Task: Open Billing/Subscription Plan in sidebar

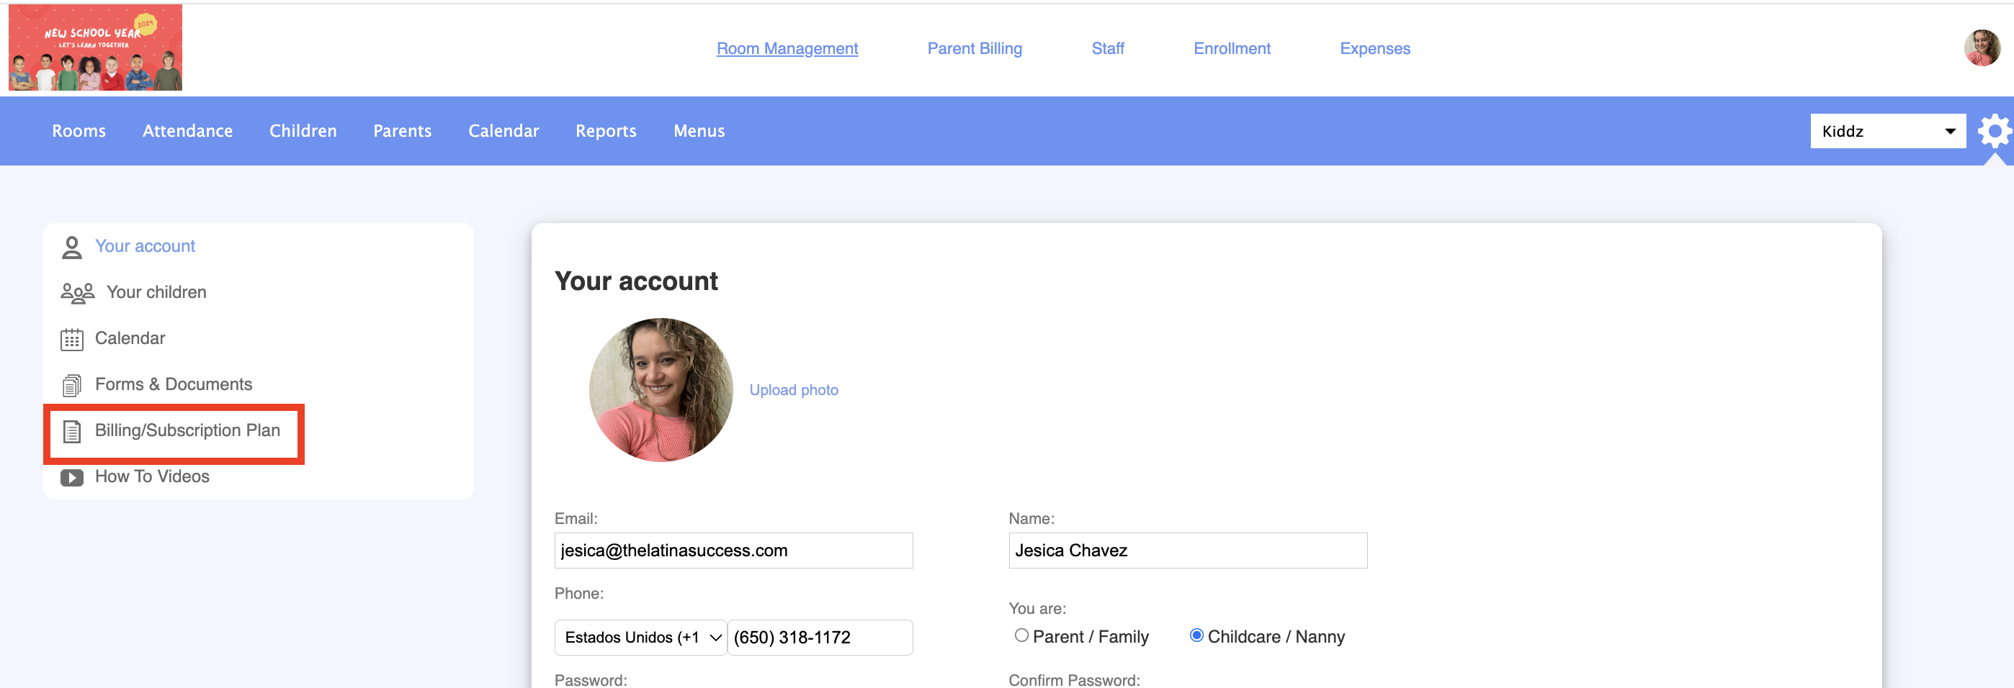Action: click(187, 430)
